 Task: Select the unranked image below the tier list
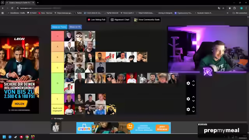[x=56, y=127]
